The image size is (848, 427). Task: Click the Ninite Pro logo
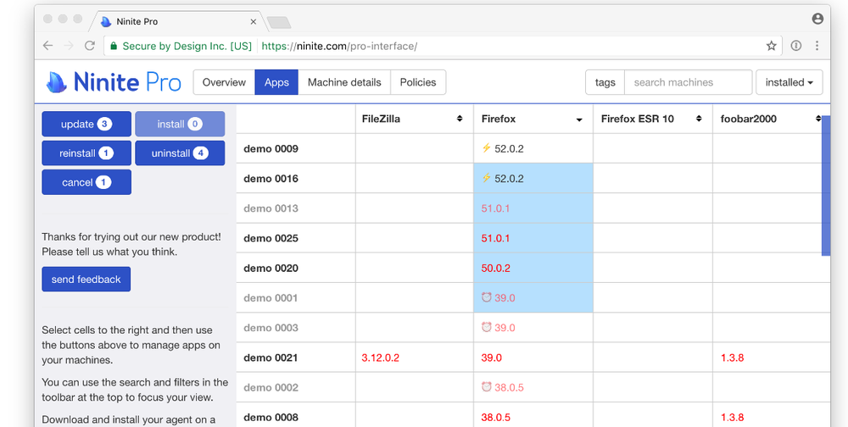point(114,82)
